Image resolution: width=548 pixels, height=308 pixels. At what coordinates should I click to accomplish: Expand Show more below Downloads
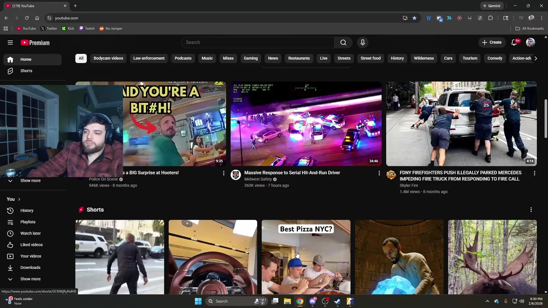tap(33, 279)
